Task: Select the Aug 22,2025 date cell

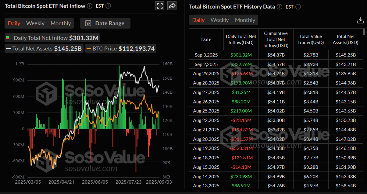Action: click(206, 120)
